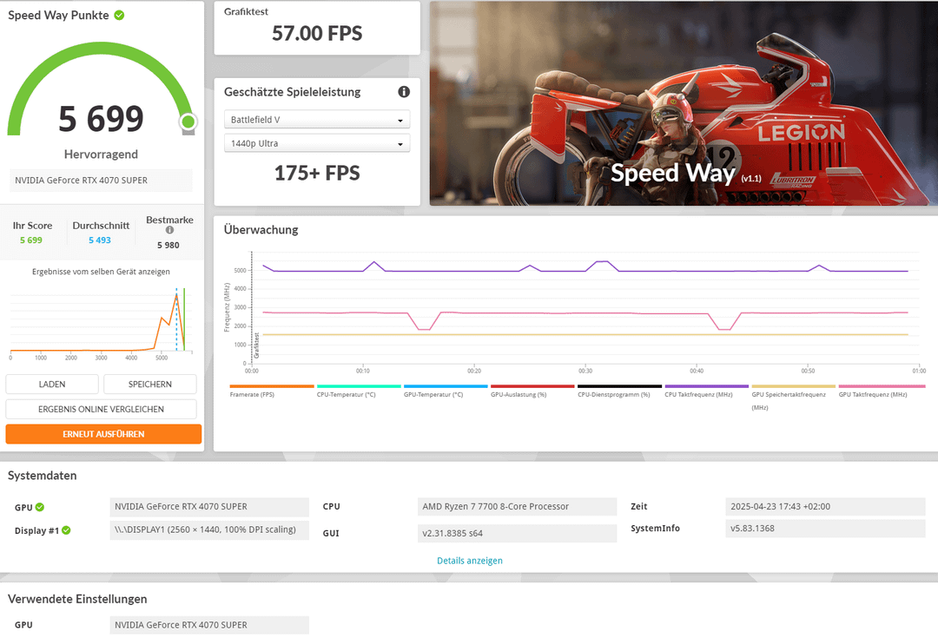
Task: Click the 5 699 score value
Action: pos(101,118)
